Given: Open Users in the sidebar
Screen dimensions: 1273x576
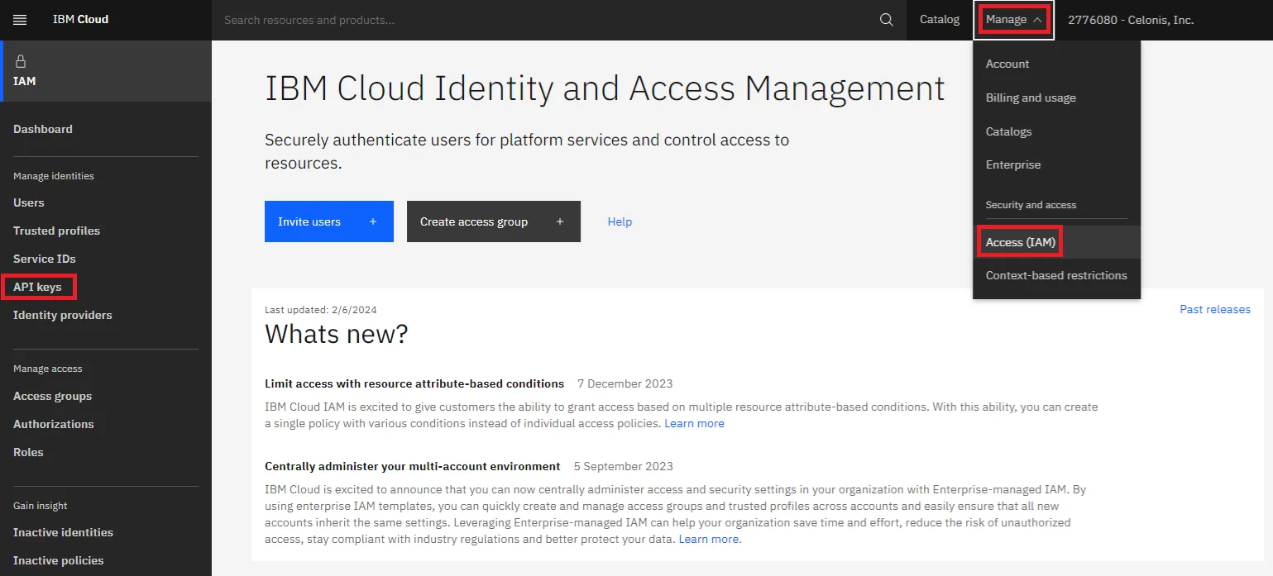Looking at the screenshot, I should click(29, 202).
